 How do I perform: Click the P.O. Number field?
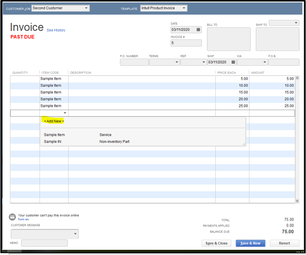[134, 62]
